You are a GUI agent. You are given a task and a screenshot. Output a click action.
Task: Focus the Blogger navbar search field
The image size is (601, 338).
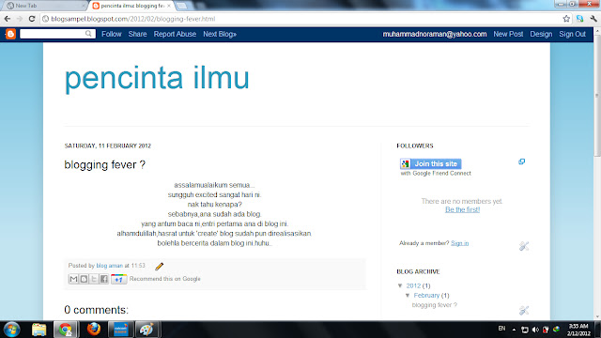(x=53, y=34)
